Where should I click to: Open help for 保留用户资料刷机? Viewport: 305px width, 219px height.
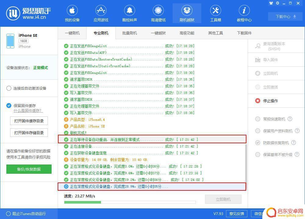click(297, 130)
